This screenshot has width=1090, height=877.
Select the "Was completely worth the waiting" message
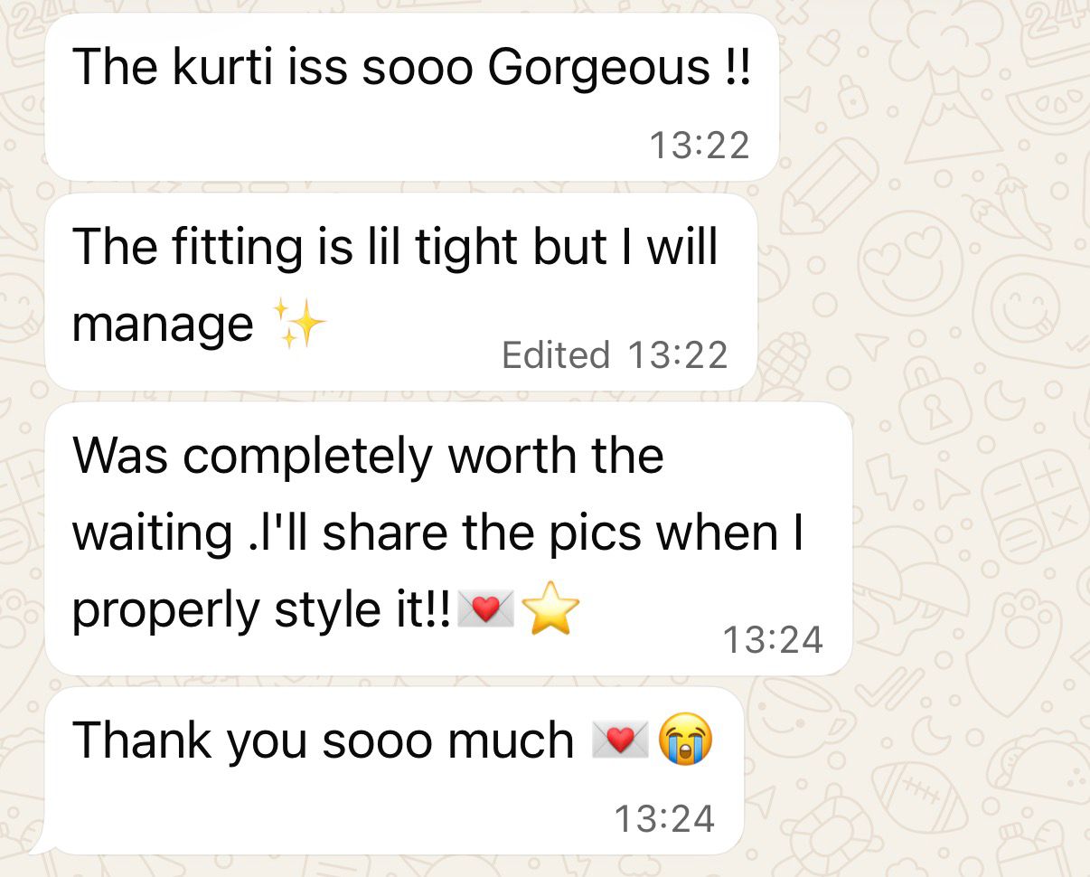click(x=448, y=539)
